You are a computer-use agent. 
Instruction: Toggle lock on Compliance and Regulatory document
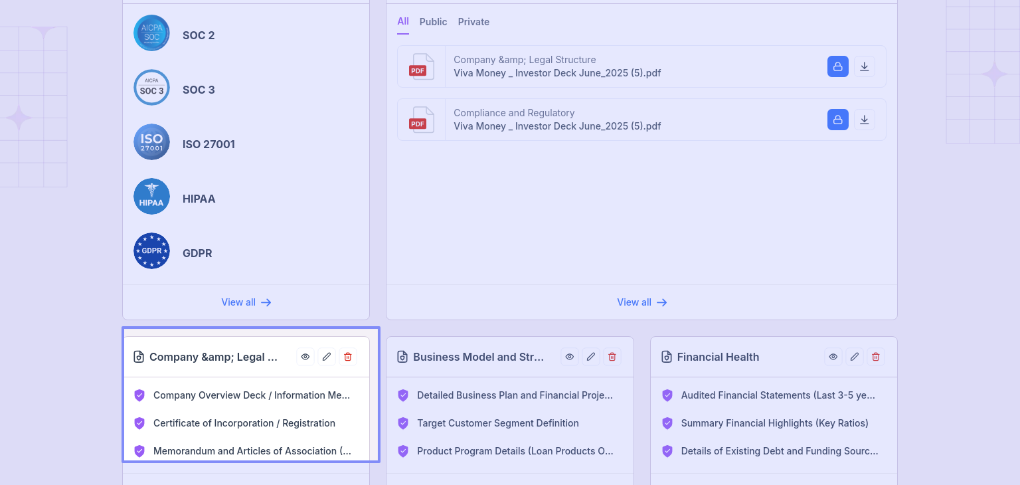(x=837, y=120)
